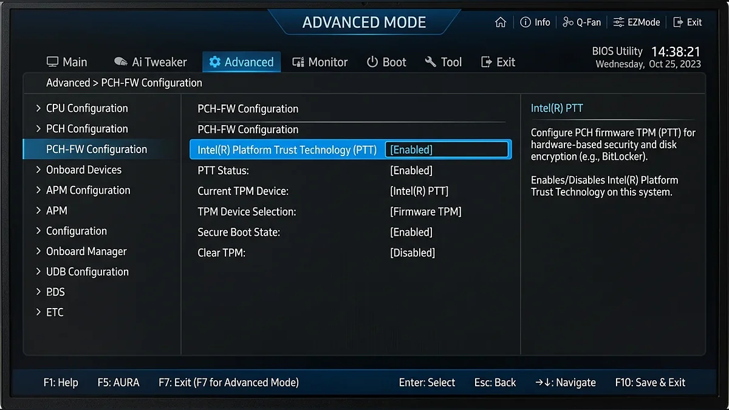The height and width of the screenshot is (410, 729).
Task: Click the Info circle icon
Action: click(525, 22)
